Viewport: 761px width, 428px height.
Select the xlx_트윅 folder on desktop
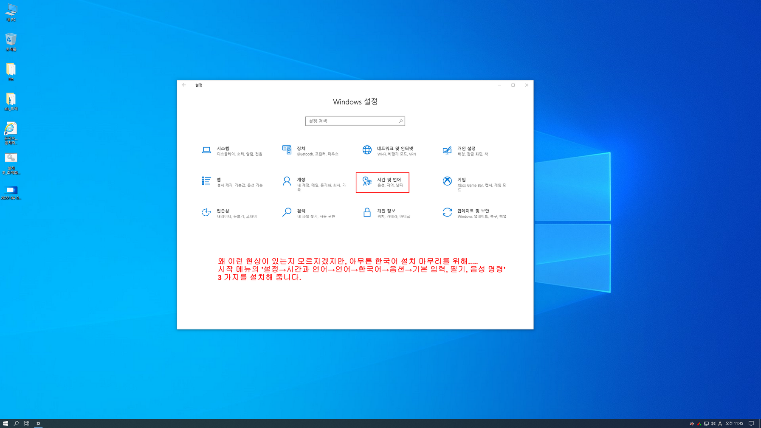11,102
